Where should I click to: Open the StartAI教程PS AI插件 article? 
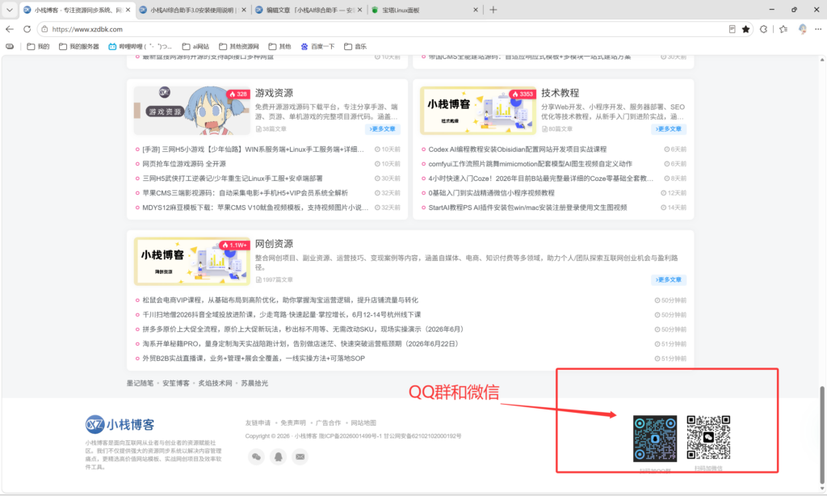pos(527,208)
